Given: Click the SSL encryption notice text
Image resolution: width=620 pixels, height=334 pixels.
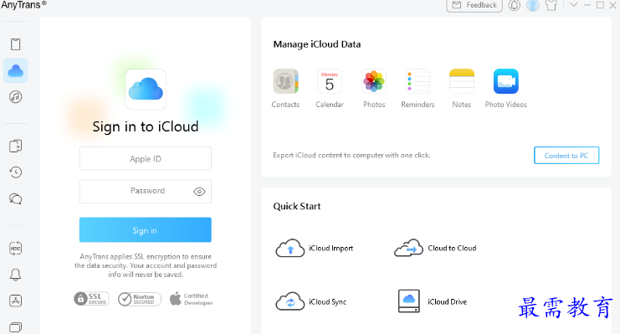Looking at the screenshot, I should point(146,265).
